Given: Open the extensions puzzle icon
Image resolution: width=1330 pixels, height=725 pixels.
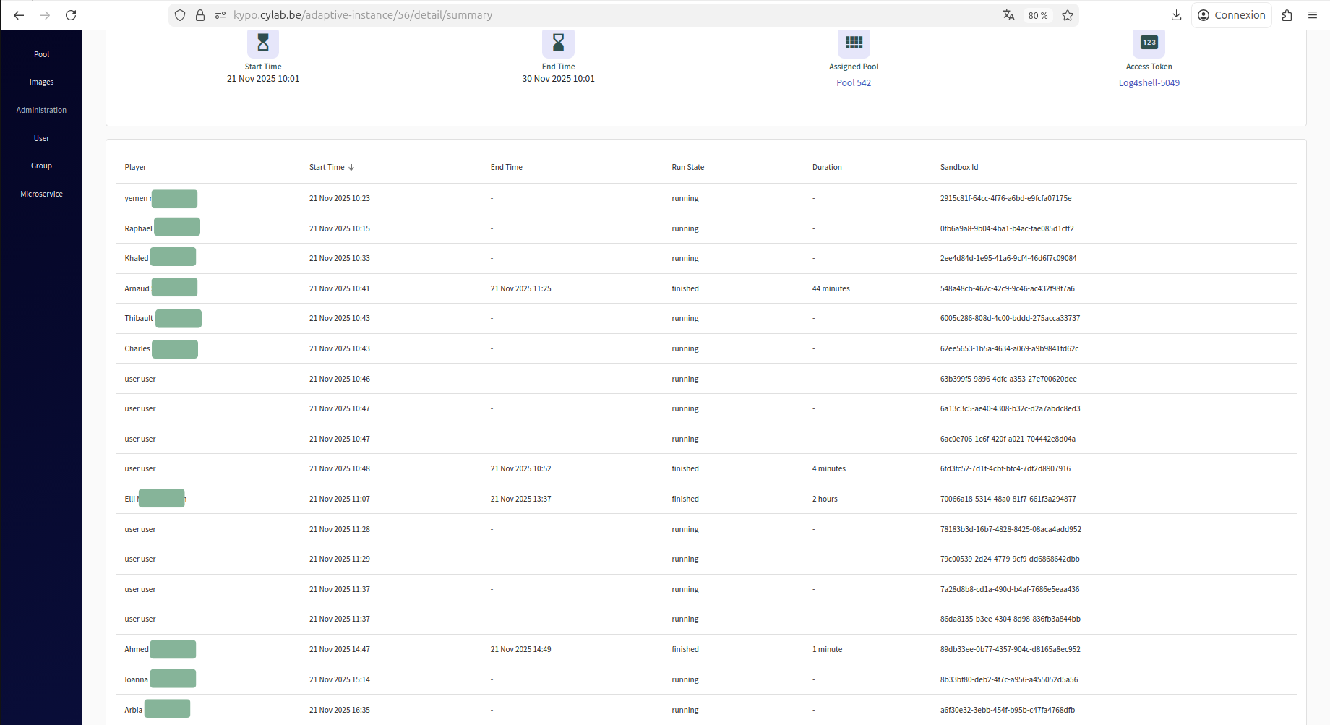Looking at the screenshot, I should point(1287,15).
